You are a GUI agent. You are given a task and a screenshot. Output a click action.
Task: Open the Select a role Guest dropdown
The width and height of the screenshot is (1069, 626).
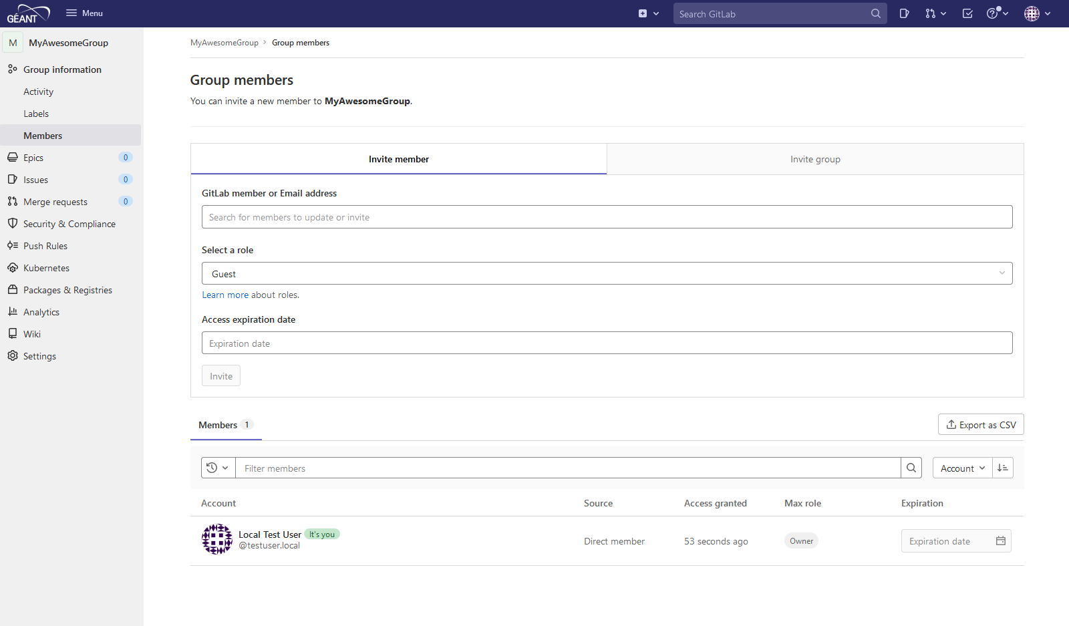point(607,273)
